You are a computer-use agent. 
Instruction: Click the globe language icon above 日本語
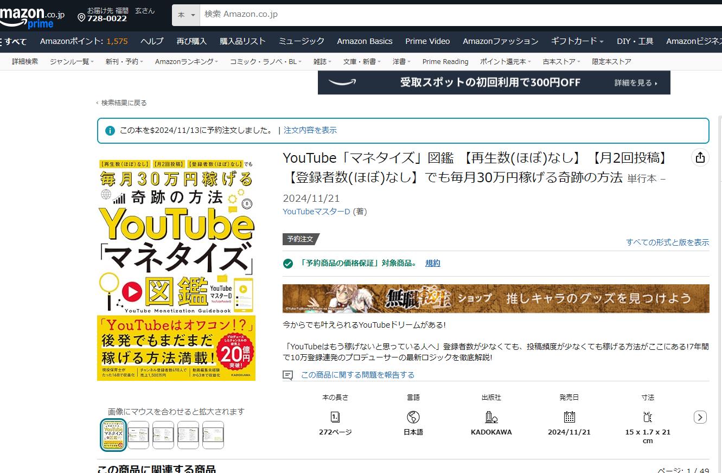coord(413,417)
